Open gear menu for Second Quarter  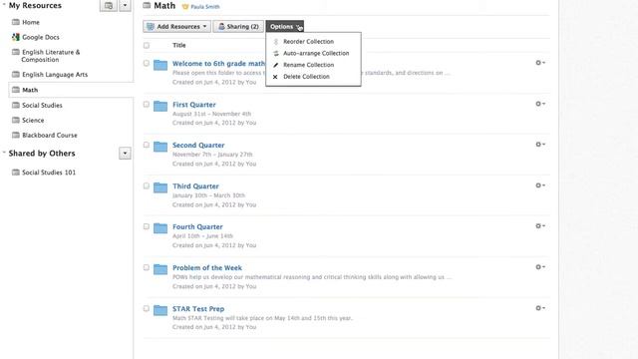[540, 145]
